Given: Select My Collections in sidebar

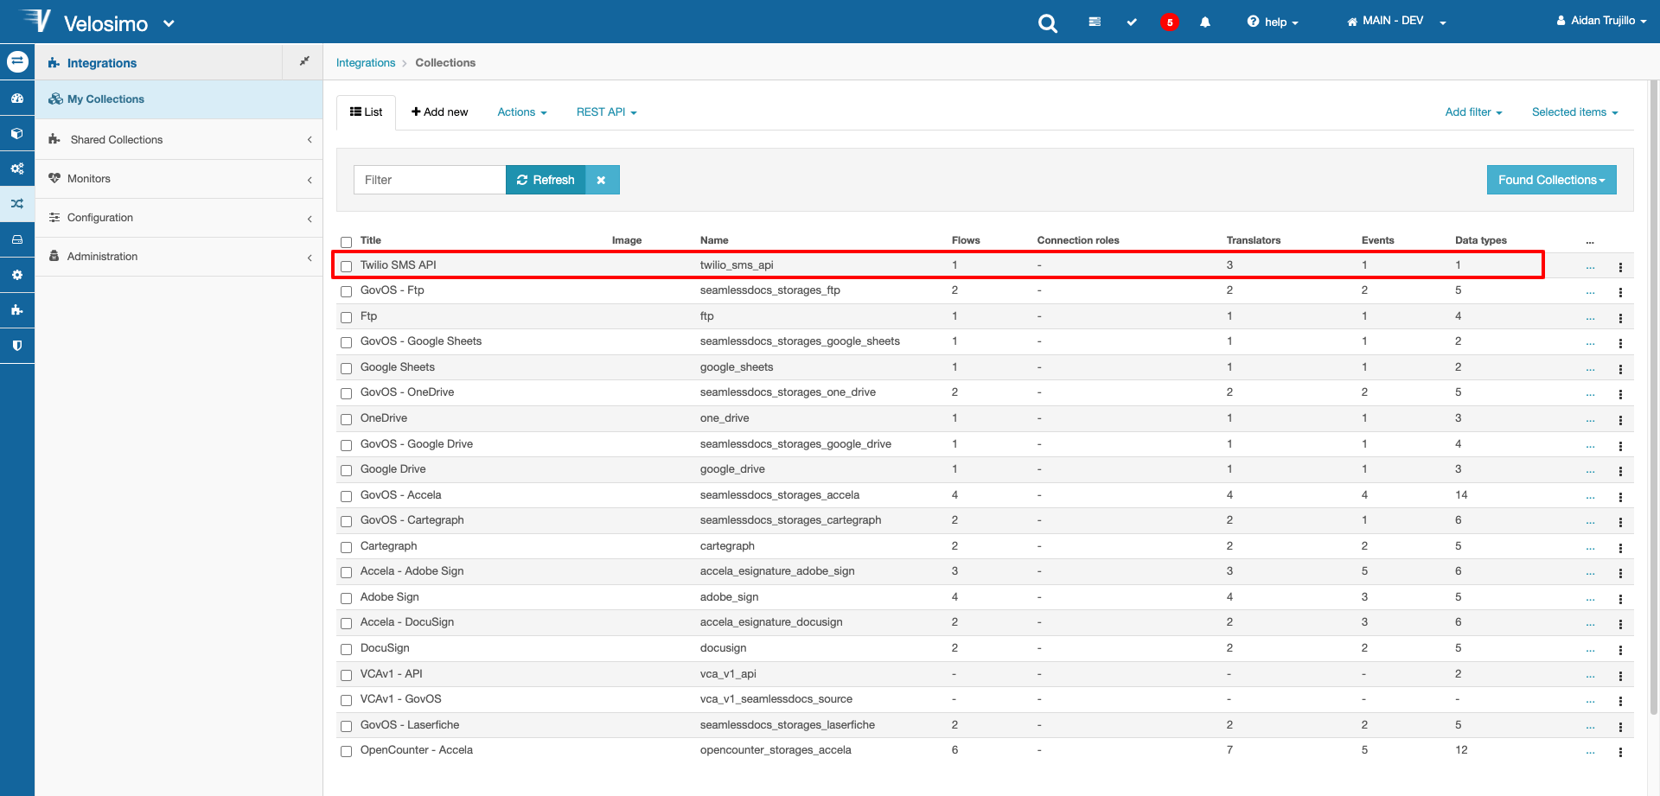Looking at the screenshot, I should pos(179,99).
